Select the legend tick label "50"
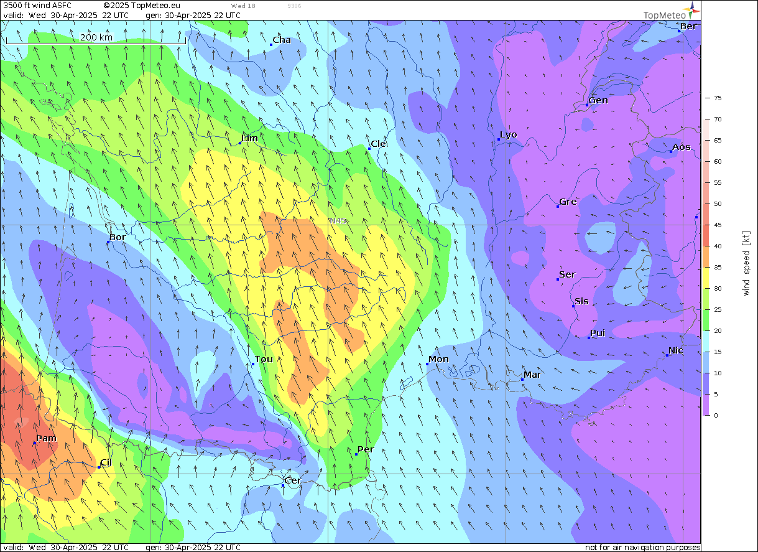Screen dimensions: 758x552 (x=718, y=203)
